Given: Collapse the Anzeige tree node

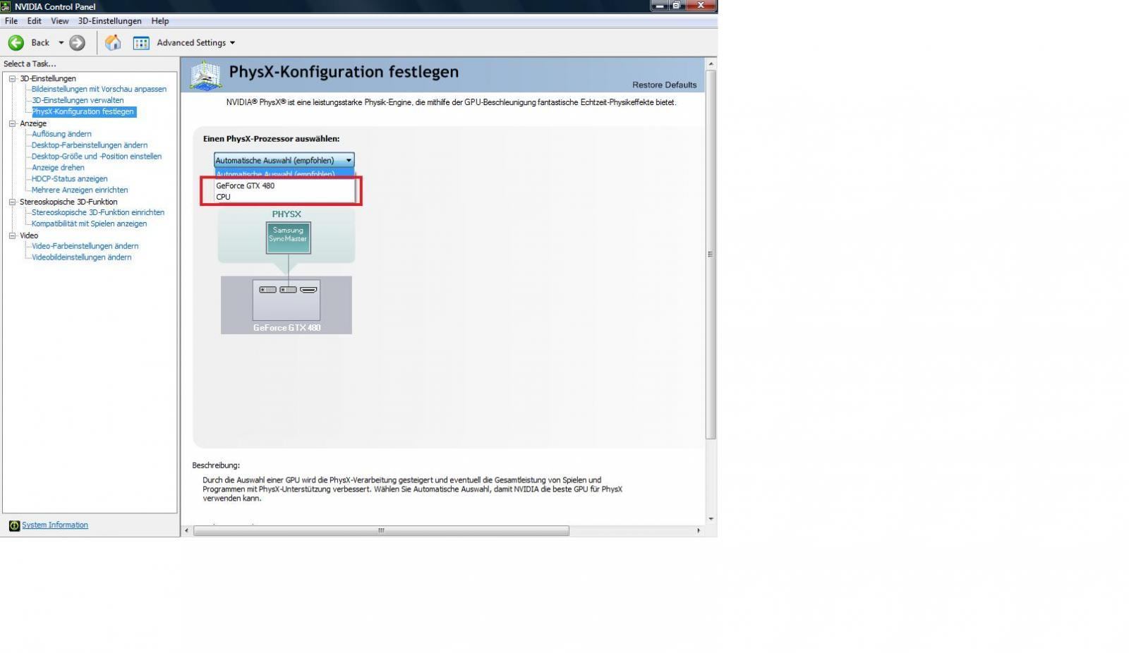Looking at the screenshot, I should [x=12, y=123].
